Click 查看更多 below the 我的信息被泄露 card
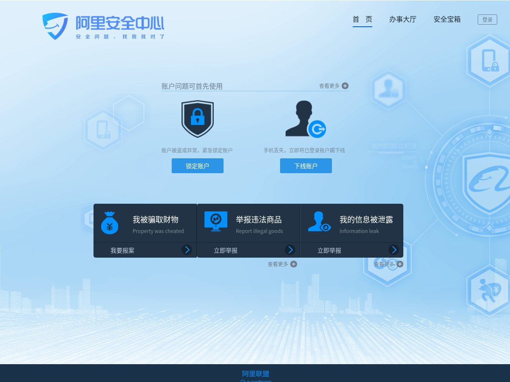Screen dimensions: 510x382 384,264
